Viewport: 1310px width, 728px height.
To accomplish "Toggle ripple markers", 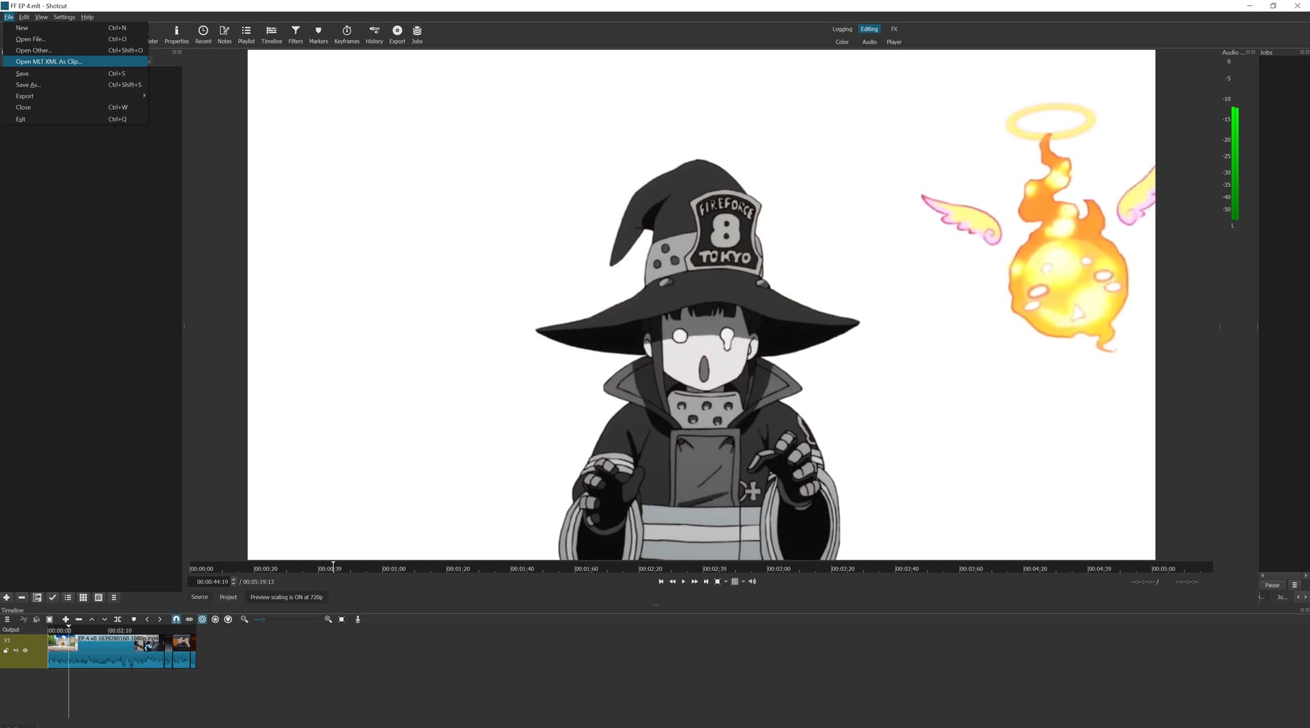I will pyautogui.click(x=228, y=620).
